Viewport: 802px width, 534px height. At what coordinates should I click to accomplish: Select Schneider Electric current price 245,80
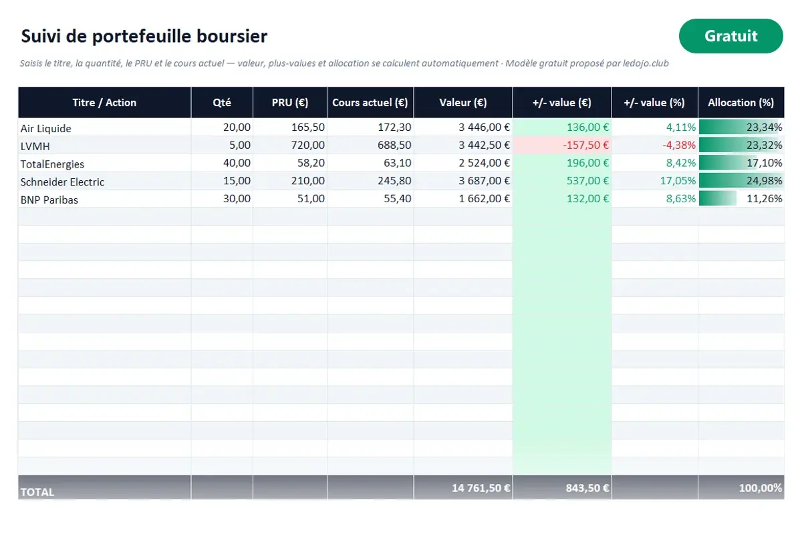point(370,181)
